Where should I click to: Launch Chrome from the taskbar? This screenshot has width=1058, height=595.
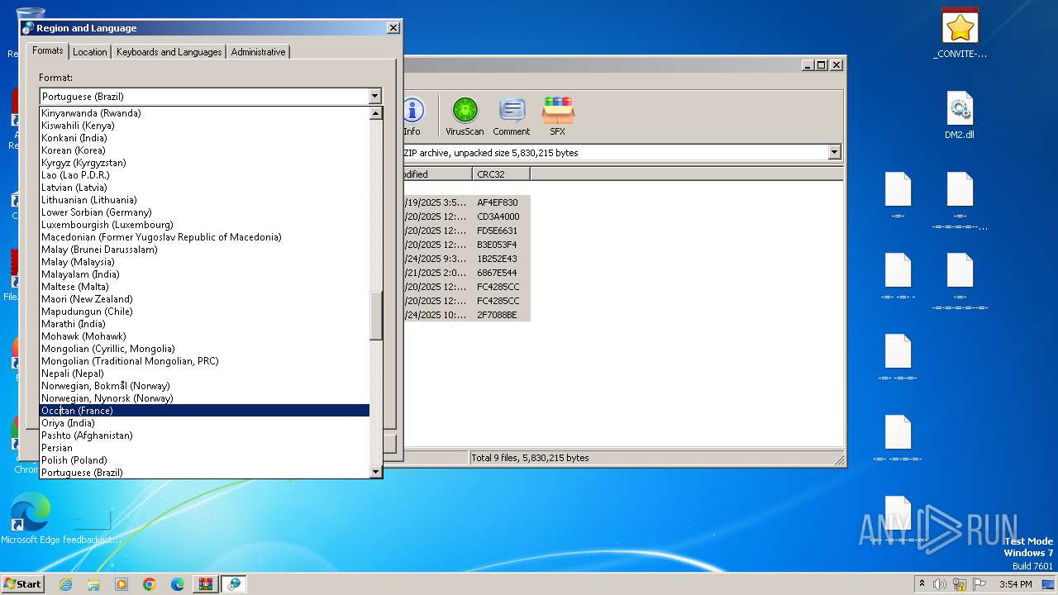pyautogui.click(x=150, y=584)
